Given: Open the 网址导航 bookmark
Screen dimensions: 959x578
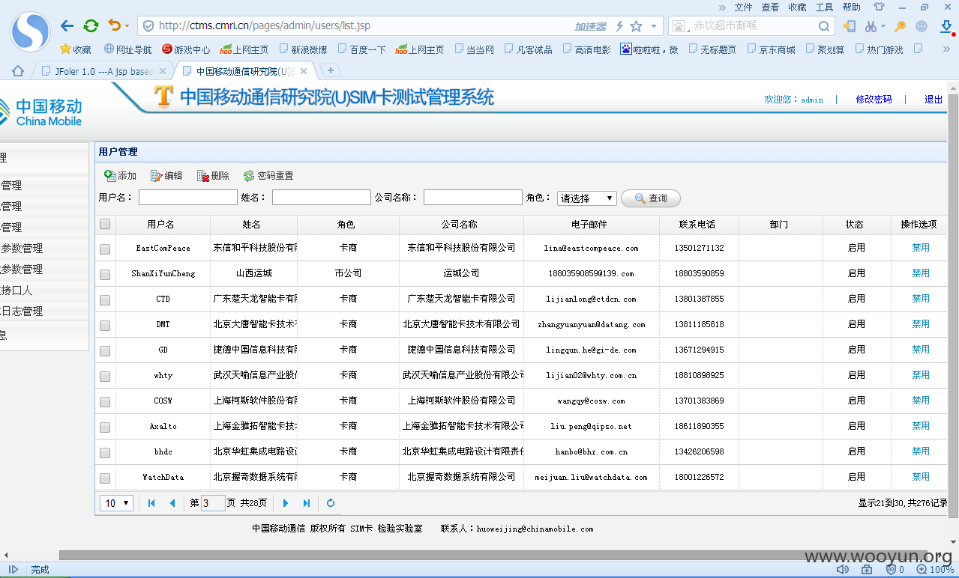Looking at the screenshot, I should point(127,49).
